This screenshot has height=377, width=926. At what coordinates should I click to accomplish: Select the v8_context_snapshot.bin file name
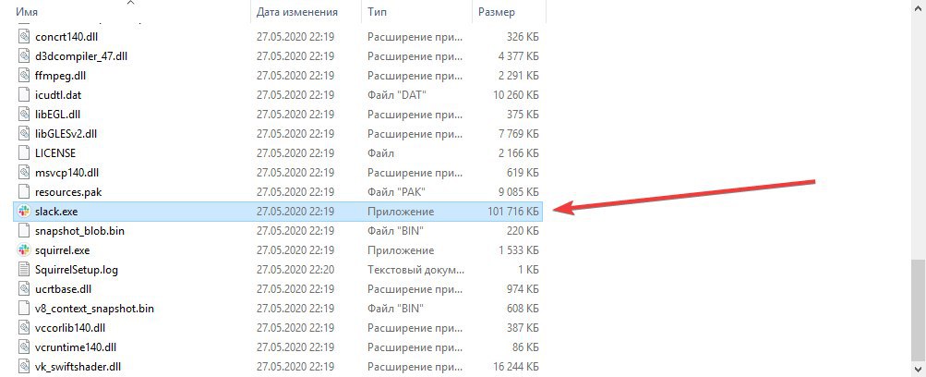pos(94,309)
